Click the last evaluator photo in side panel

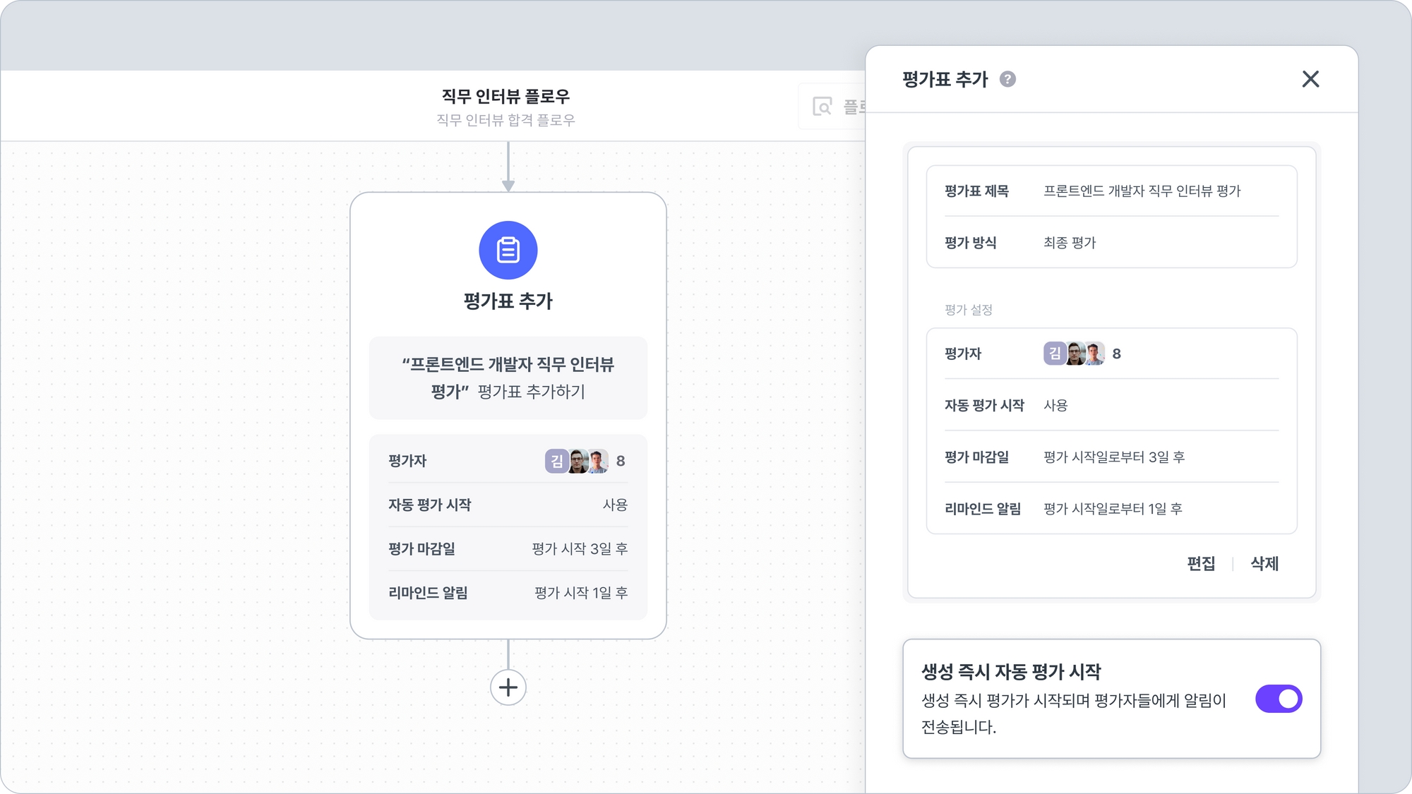(x=1094, y=354)
